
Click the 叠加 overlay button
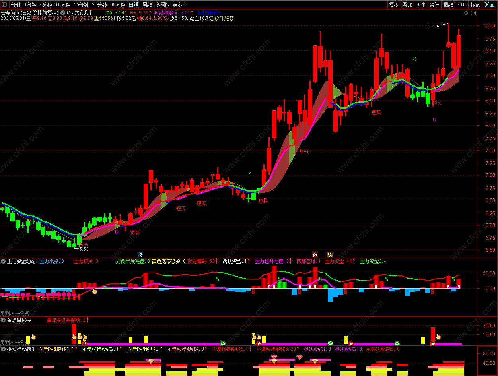click(407, 5)
